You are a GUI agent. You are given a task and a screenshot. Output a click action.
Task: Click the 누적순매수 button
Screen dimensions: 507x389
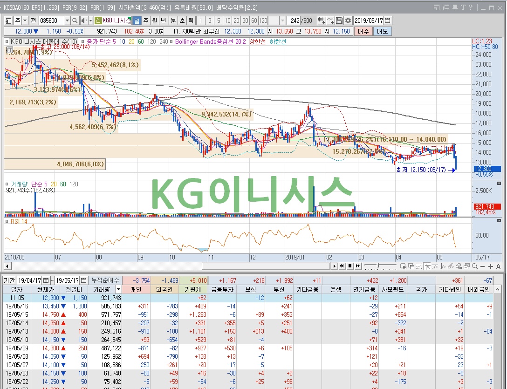105,280
